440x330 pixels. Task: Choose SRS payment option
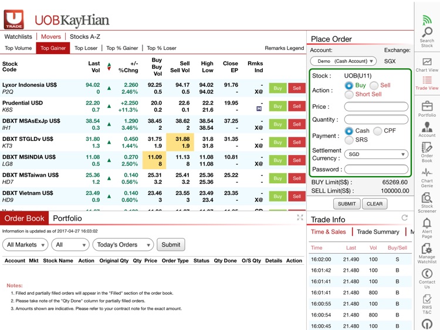(x=349, y=140)
